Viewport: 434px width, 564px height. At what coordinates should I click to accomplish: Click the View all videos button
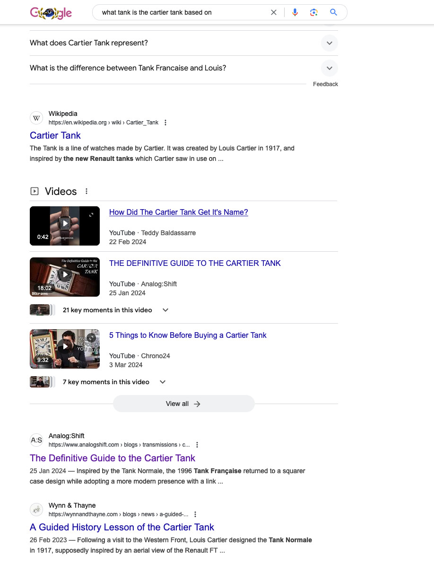pos(183,404)
